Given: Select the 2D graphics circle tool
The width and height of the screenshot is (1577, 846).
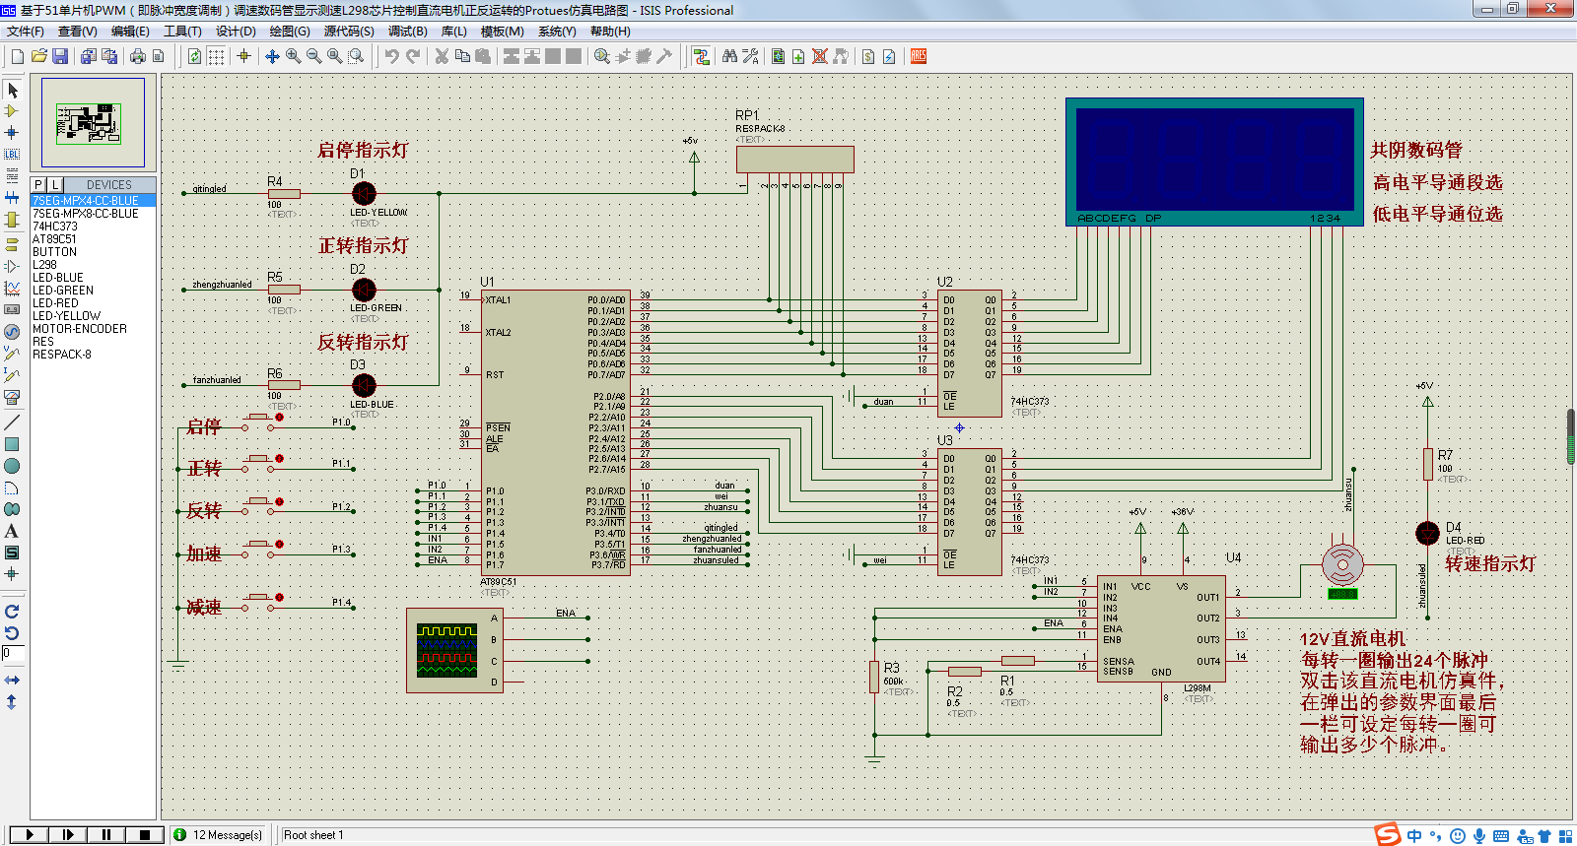Looking at the screenshot, I should click(x=12, y=466).
